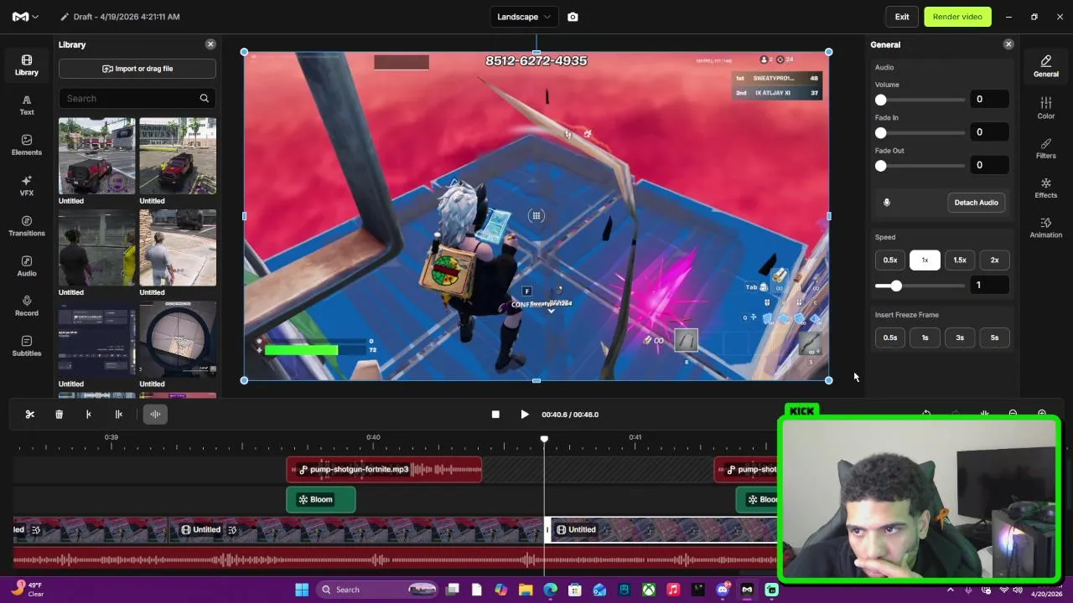
Task: Select the sniper scope Library thumbnail
Action: tap(178, 339)
